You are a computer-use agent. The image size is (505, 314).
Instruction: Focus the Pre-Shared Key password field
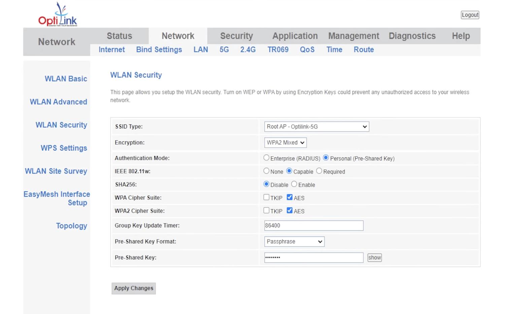pos(313,258)
